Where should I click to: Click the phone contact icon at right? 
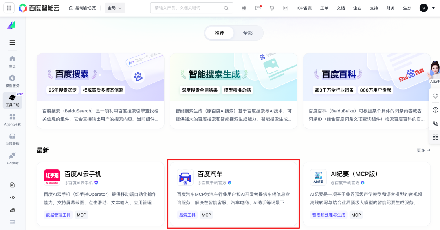tap(435, 123)
